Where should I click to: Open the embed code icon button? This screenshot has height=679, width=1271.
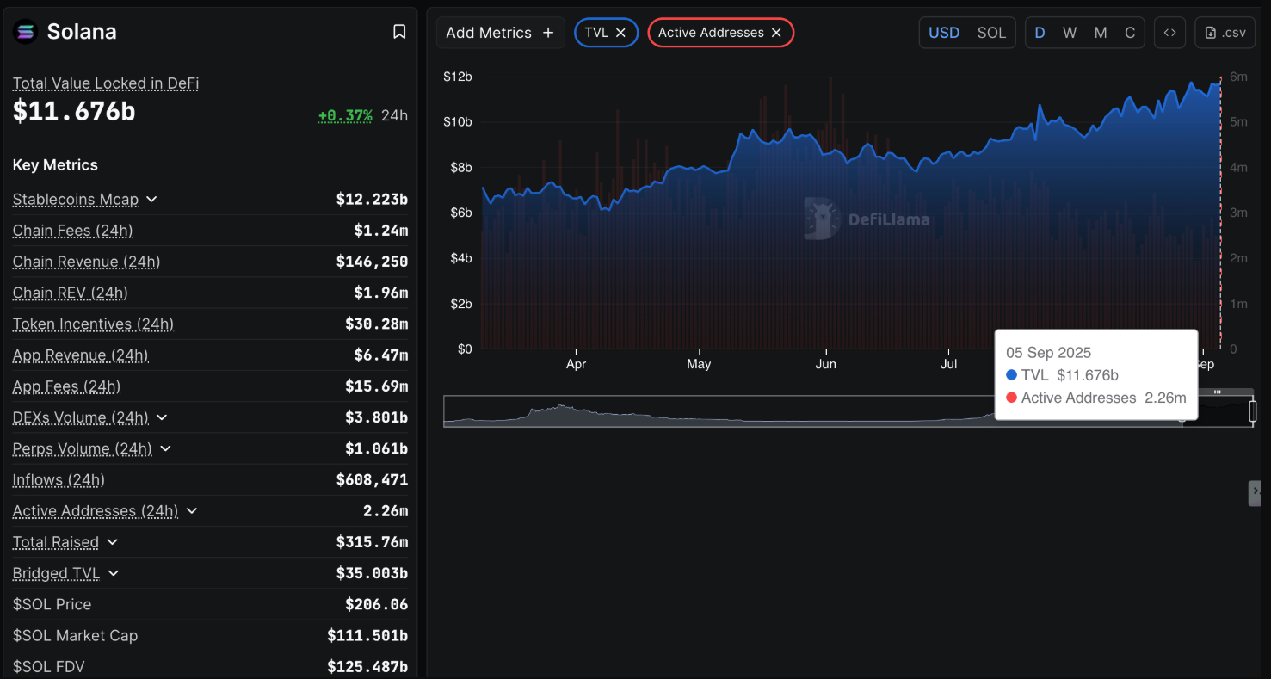[x=1169, y=33]
